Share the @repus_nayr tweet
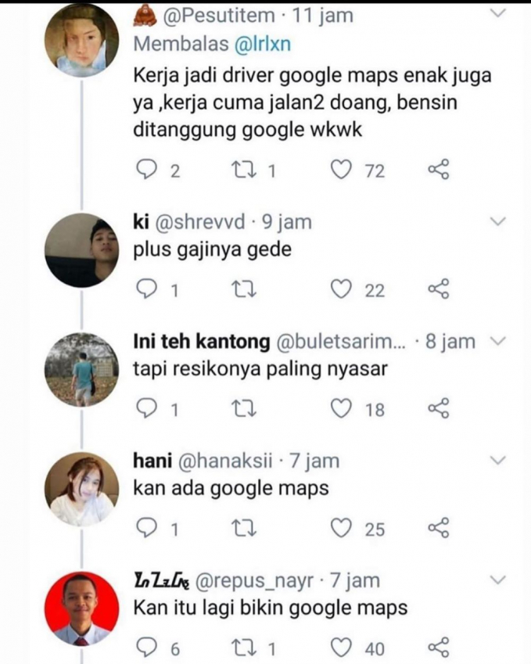 pos(439,648)
